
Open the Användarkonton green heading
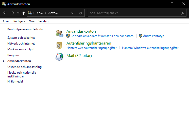click(x=81, y=31)
